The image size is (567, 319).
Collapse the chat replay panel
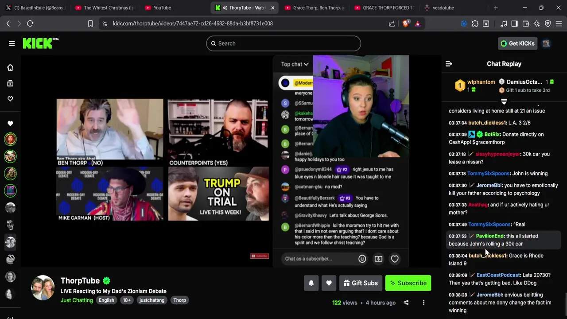(x=449, y=64)
